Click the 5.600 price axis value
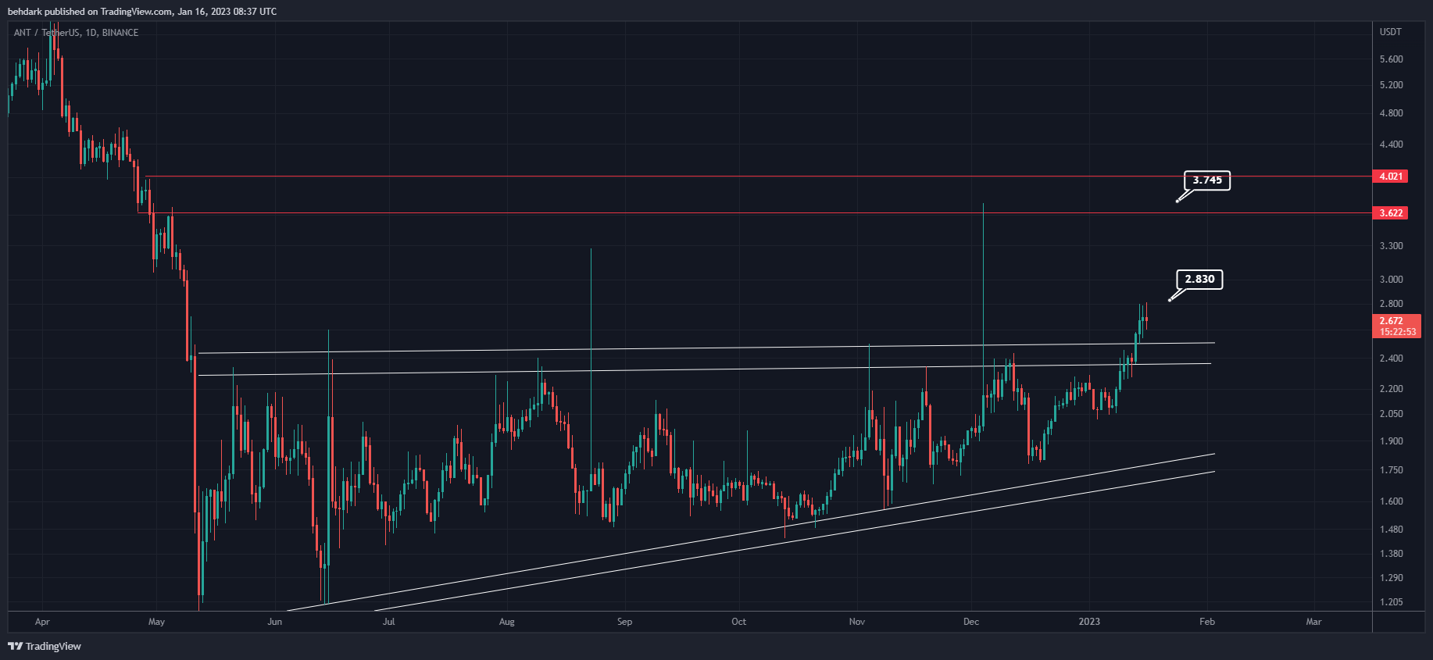1433x660 pixels. [x=1391, y=59]
